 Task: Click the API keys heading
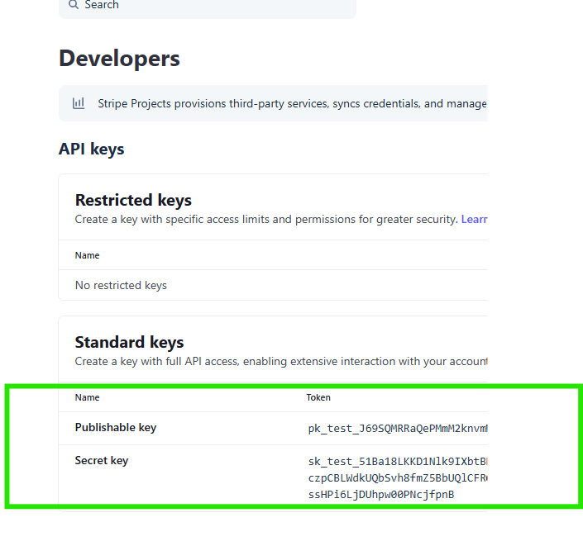[92, 150]
